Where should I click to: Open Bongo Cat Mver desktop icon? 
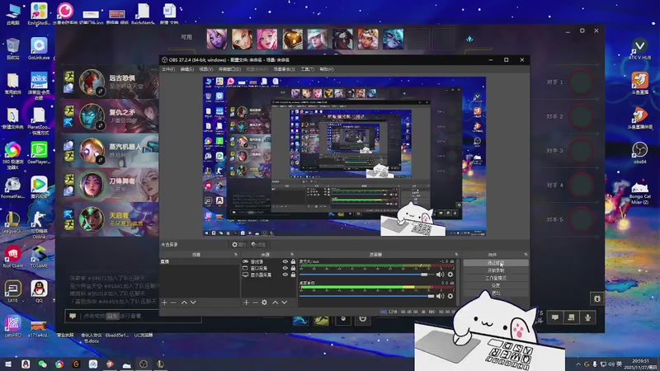point(640,192)
